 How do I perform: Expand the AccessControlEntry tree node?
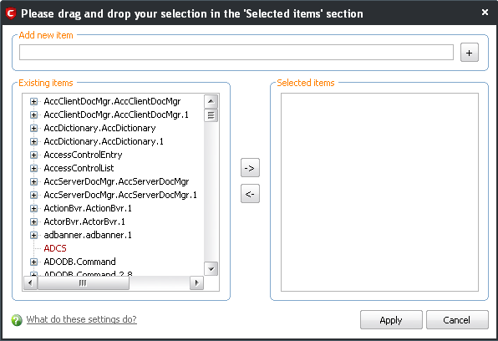(x=33, y=155)
